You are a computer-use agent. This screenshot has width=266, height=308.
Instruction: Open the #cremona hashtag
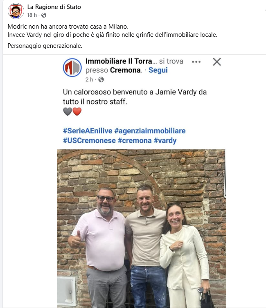[135, 141]
